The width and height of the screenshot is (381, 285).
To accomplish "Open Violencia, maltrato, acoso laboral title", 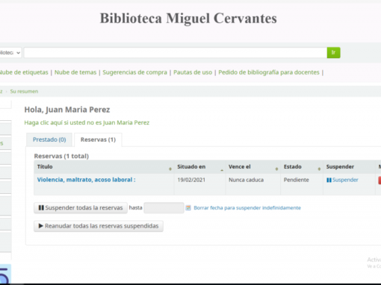I will point(86,180).
